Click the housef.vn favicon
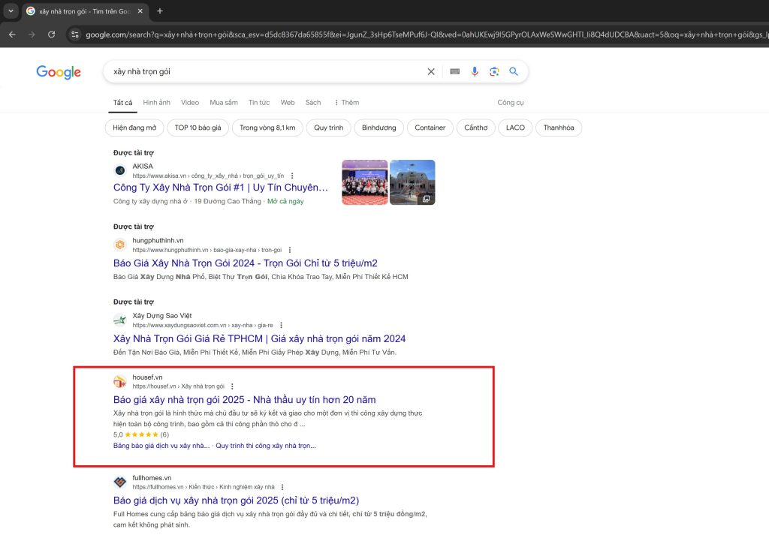 click(120, 381)
